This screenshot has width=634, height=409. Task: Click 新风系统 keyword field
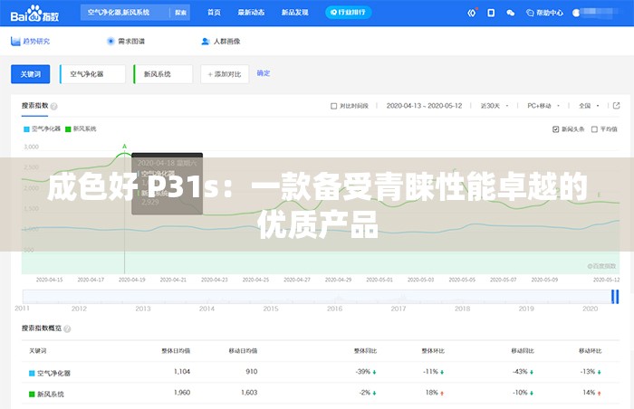(x=163, y=74)
